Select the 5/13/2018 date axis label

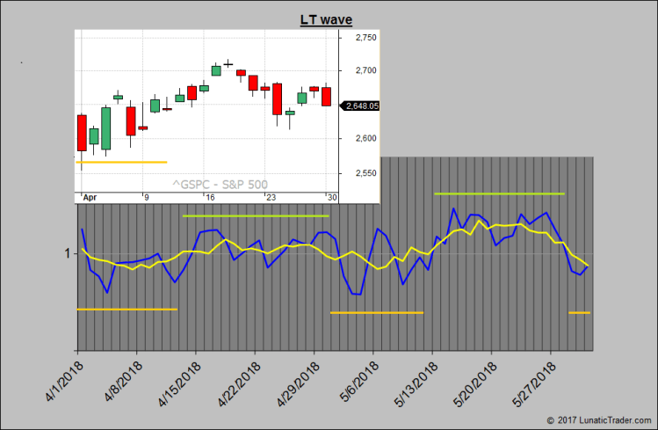tap(415, 380)
